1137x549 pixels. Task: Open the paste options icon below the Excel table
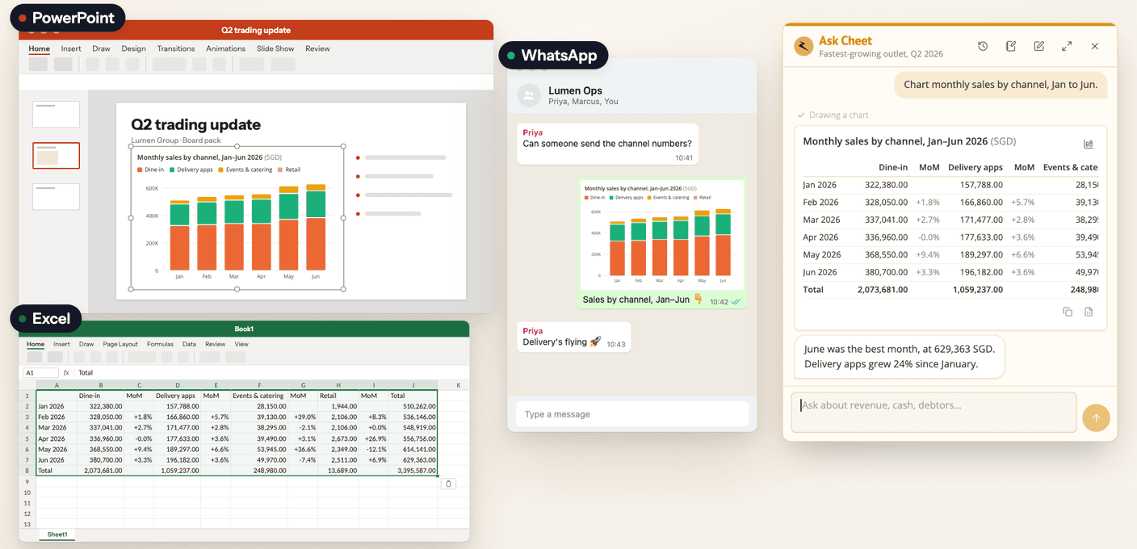click(450, 484)
